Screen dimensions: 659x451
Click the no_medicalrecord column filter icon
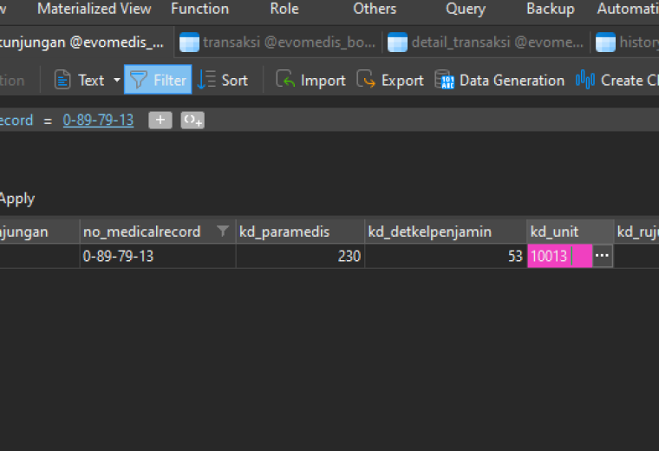coord(223,231)
